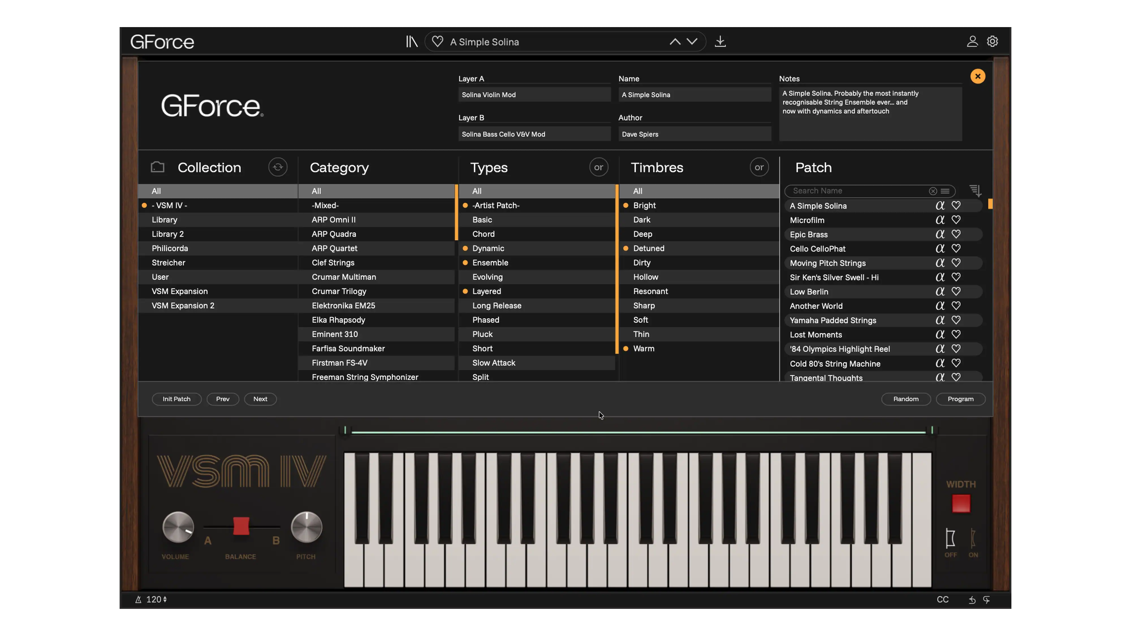Click the Collection folder icon
Screen dimensions: 1131x636
157,167
